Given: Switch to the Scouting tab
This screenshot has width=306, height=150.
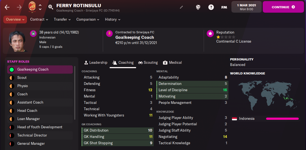Looking at the screenshot, I should pyautogui.click(x=148, y=63).
